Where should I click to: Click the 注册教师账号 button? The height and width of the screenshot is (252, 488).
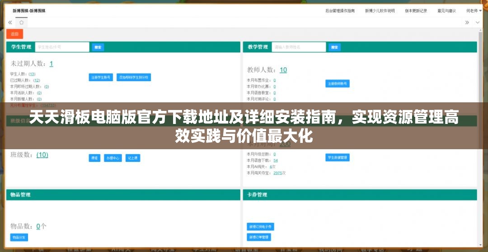point(338,83)
